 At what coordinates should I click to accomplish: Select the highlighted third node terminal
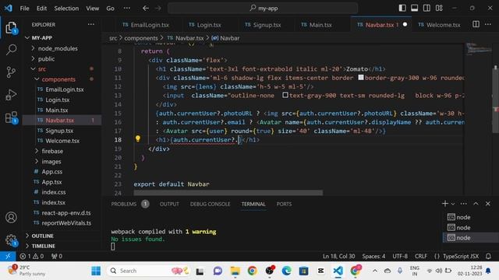click(x=470, y=238)
